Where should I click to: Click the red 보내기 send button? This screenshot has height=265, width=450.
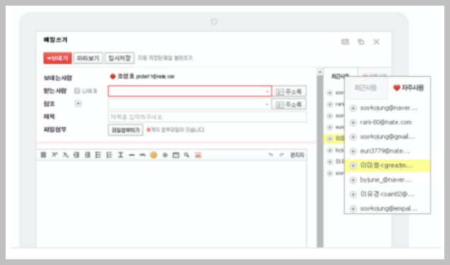coord(57,58)
